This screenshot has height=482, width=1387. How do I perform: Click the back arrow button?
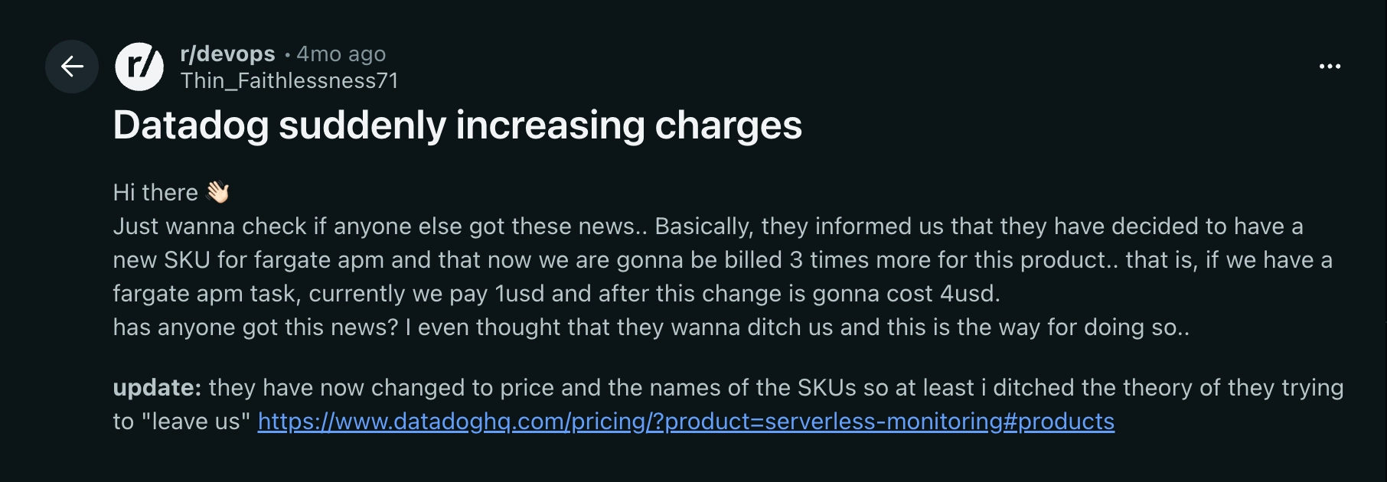[72, 67]
